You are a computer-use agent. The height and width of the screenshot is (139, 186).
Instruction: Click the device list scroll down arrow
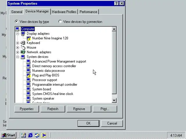pos(114,100)
